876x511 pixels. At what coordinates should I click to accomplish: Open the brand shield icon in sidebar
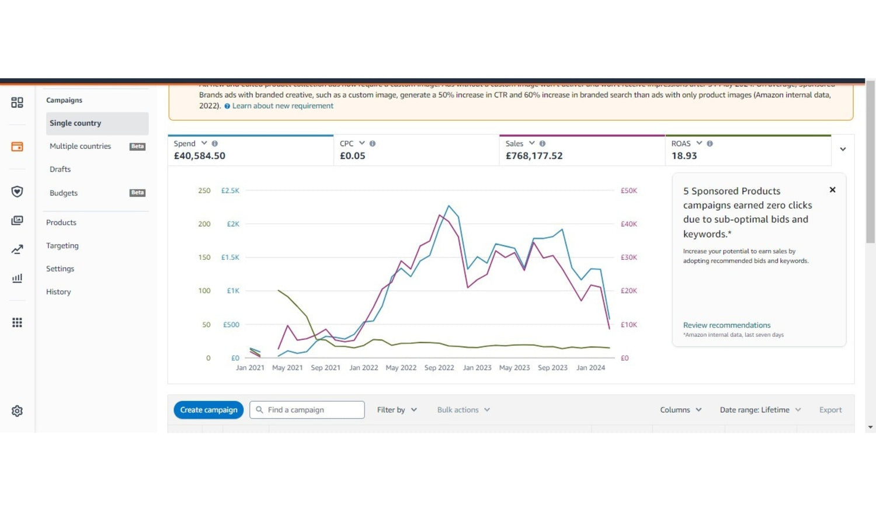(x=17, y=192)
